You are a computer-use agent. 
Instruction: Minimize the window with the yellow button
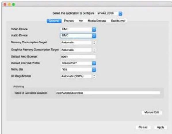(x=9, y=5)
